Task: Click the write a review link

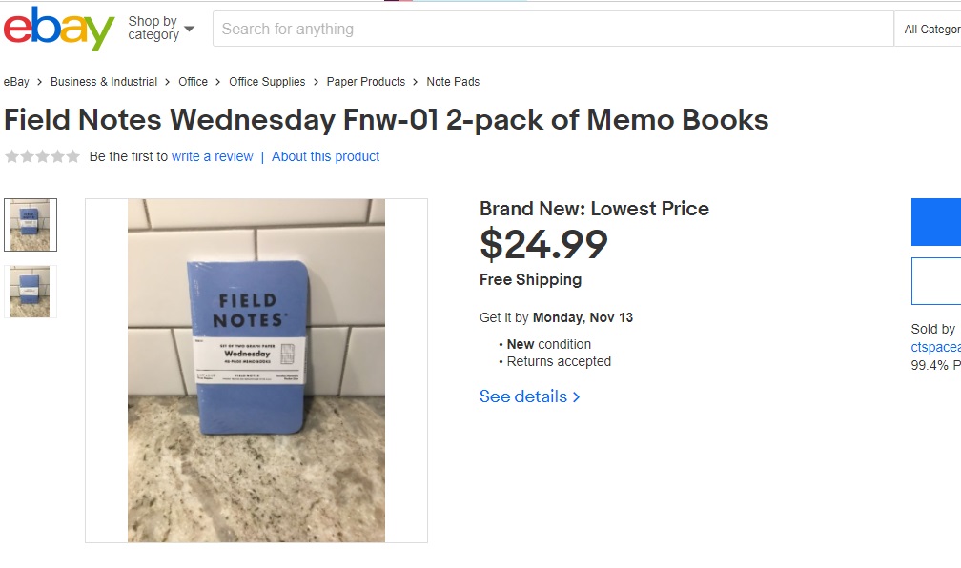Action: 212,156
